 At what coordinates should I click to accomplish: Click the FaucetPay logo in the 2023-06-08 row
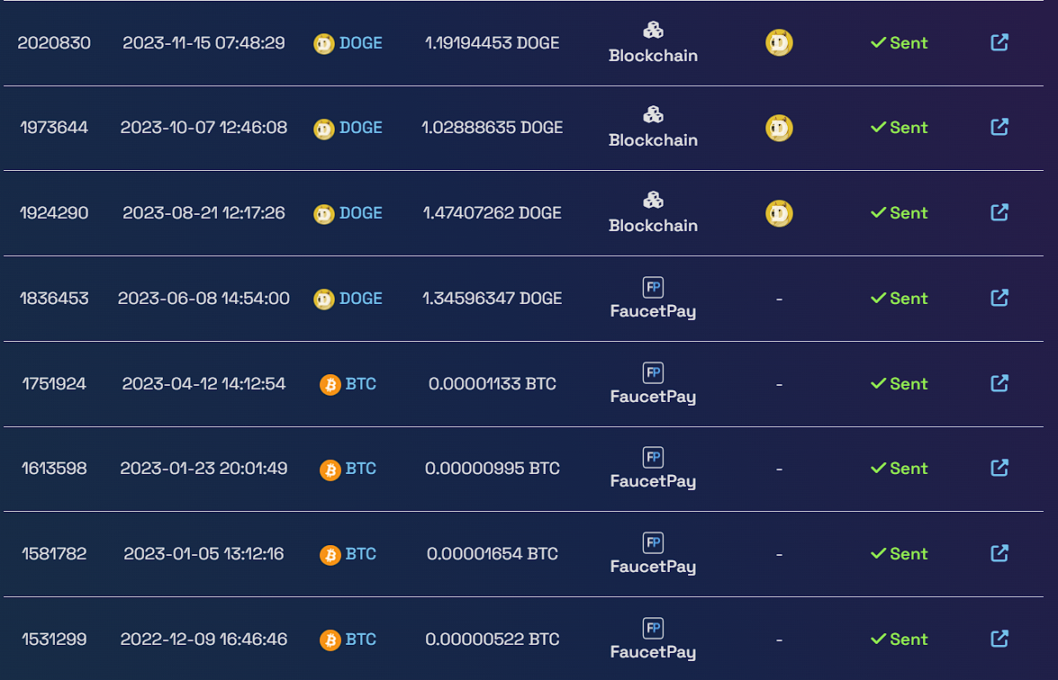pos(653,287)
